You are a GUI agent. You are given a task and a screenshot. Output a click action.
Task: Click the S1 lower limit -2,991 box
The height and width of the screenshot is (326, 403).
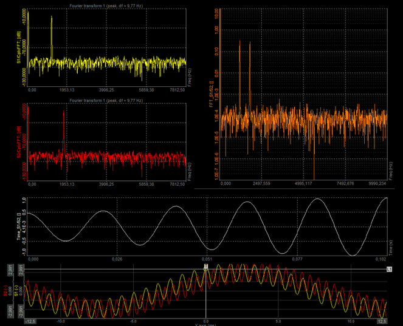pos(21,311)
